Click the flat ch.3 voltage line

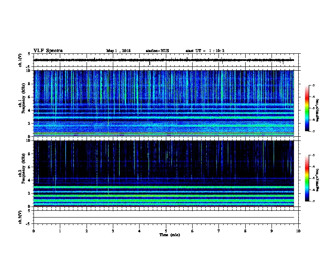click(164, 218)
